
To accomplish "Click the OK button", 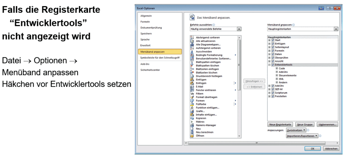I will tap(312, 149).
